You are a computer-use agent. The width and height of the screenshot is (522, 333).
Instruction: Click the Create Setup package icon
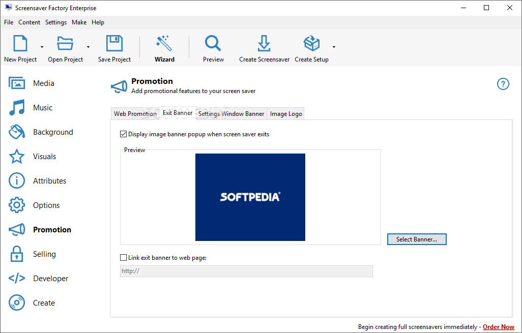tap(311, 43)
